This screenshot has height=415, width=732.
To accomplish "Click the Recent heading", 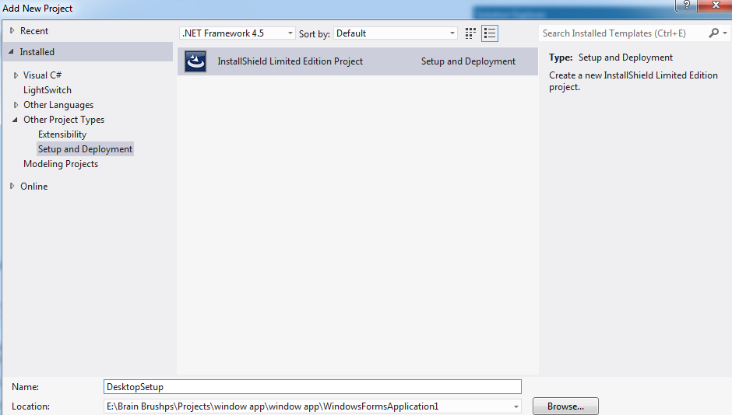I will (34, 31).
